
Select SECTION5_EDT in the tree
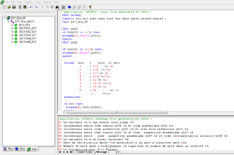pyautogui.click(x=28, y=42)
